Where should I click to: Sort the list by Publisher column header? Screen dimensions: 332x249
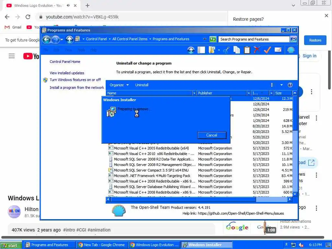222,93
